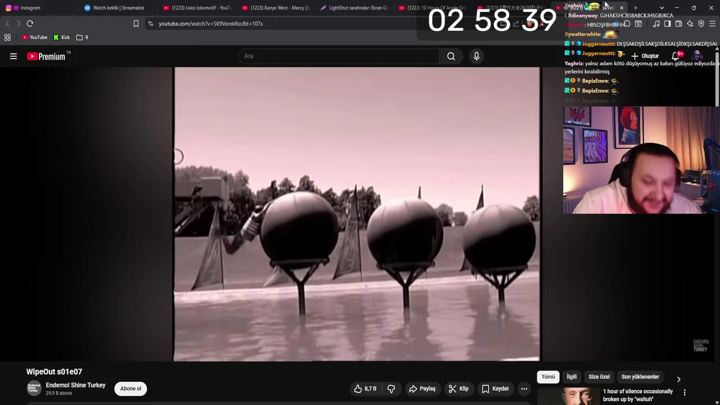Screen dimensions: 720x405
Task: Like the video, 8,7 B
Action: (365, 389)
